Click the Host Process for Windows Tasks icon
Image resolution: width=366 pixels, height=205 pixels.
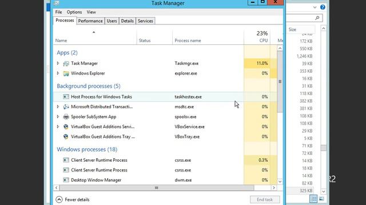(66, 97)
